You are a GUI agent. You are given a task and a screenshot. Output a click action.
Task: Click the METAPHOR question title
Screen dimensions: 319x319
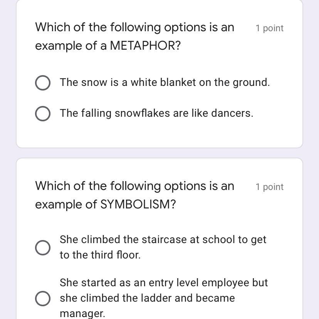coord(135,36)
